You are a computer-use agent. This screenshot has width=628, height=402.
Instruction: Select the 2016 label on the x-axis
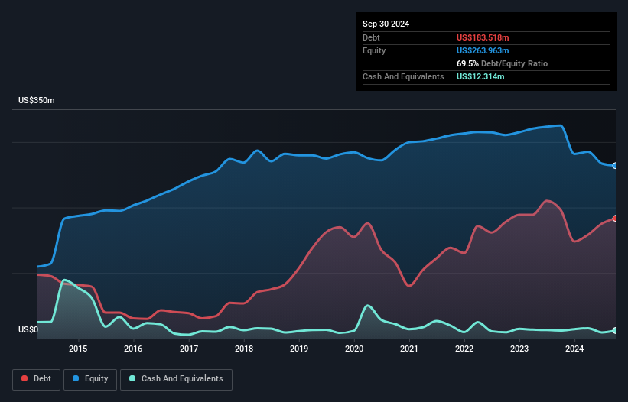pyautogui.click(x=133, y=349)
